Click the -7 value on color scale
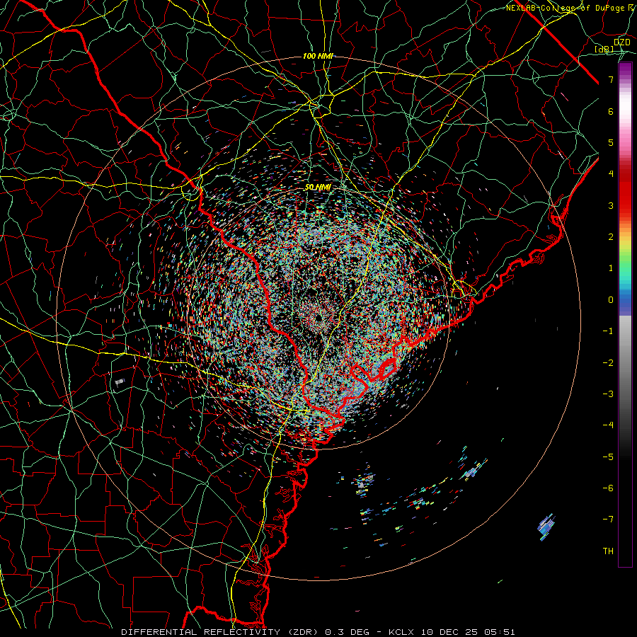 608,520
